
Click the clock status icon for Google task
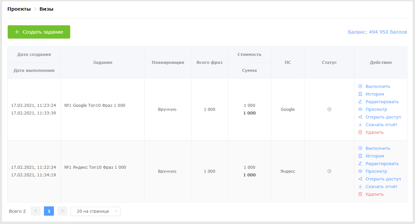pos(329,109)
